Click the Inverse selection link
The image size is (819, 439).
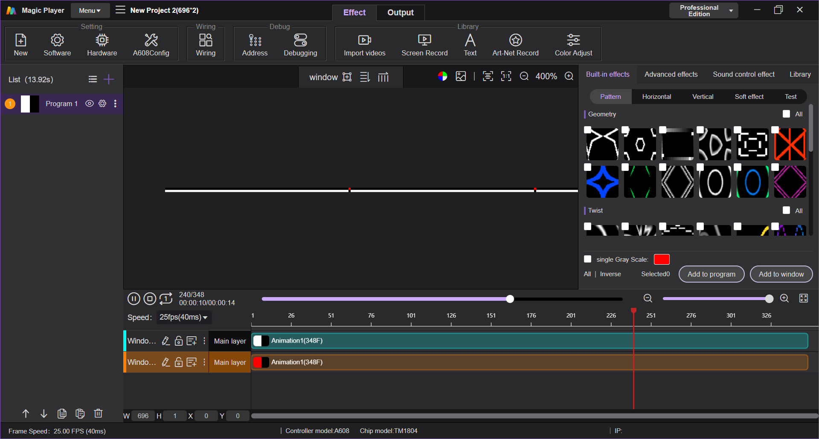(x=610, y=274)
